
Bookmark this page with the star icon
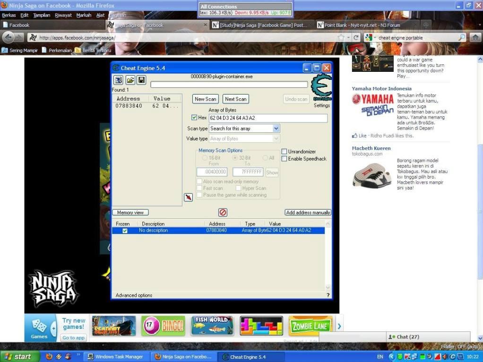(341, 38)
